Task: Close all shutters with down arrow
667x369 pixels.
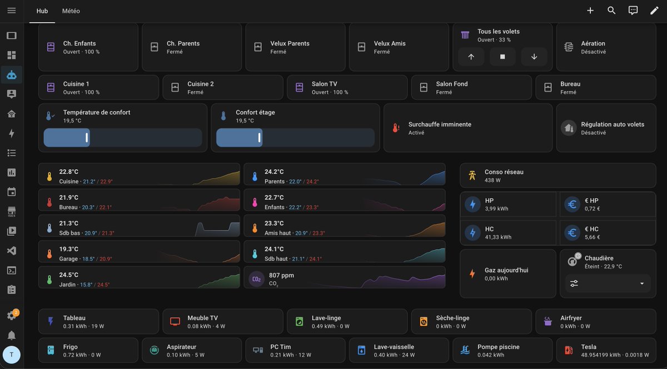Action: [534, 57]
